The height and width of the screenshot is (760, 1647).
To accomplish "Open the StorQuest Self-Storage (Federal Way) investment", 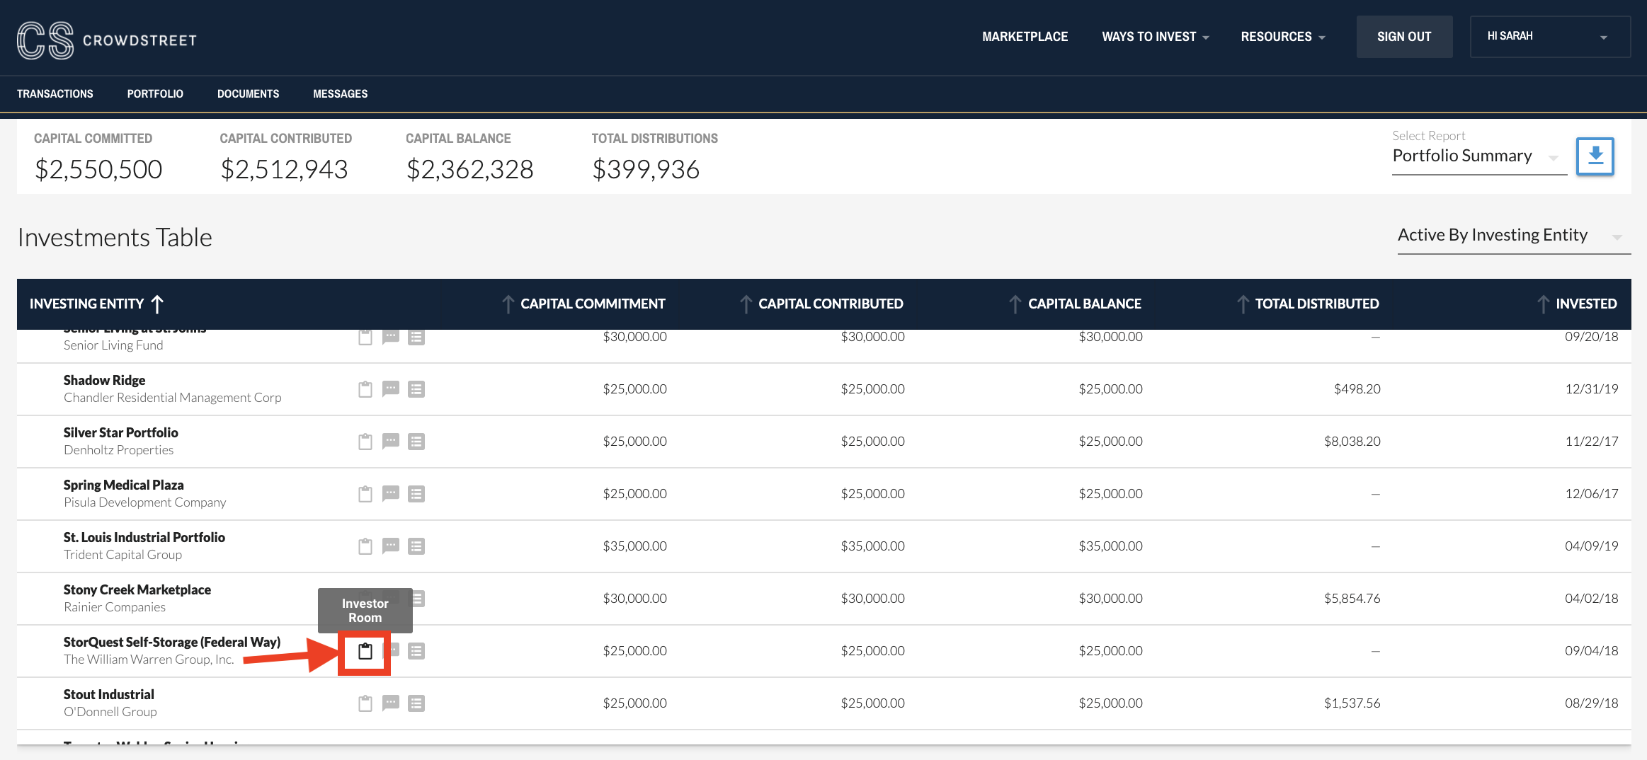I will click(x=172, y=643).
